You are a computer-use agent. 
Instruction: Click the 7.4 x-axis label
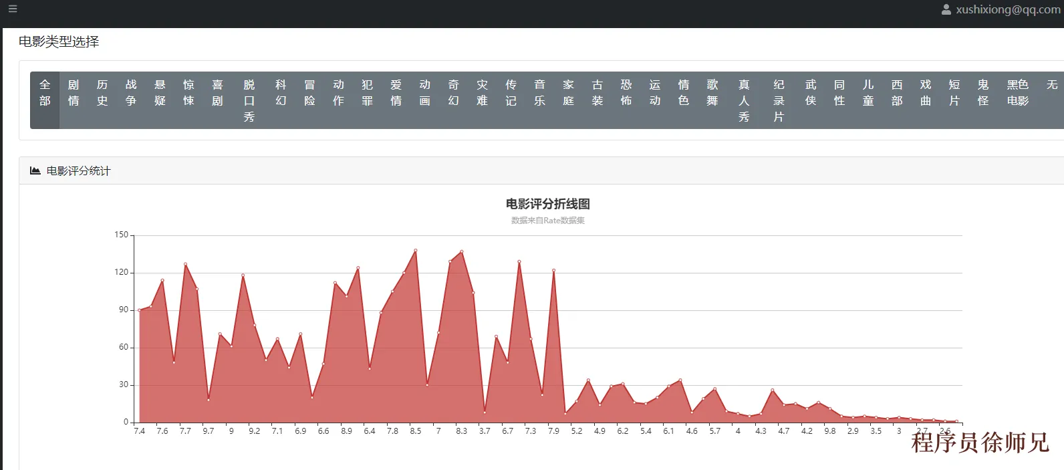pos(139,431)
